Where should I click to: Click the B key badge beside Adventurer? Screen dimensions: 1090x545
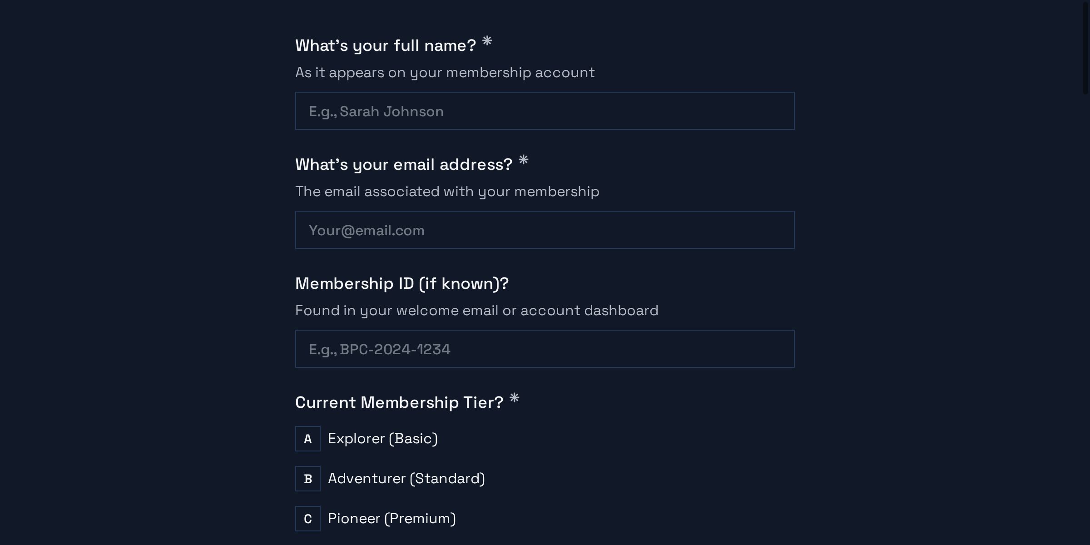tap(308, 479)
